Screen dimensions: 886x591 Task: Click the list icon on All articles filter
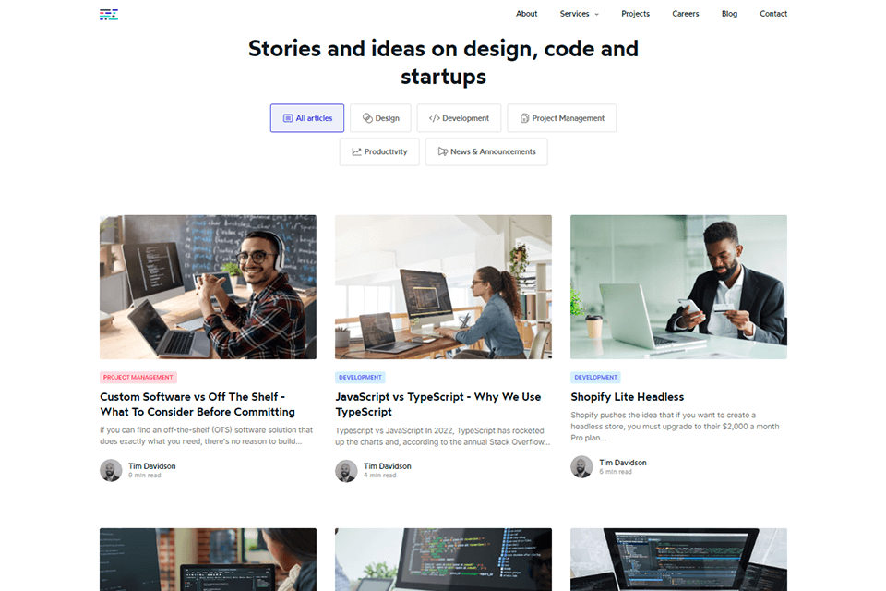click(x=288, y=118)
